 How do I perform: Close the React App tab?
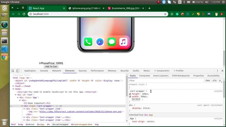point(64,8)
